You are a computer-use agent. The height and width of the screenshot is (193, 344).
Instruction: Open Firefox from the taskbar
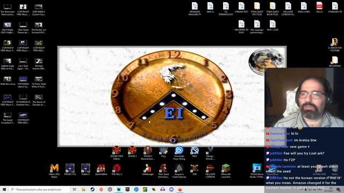pos(180,189)
